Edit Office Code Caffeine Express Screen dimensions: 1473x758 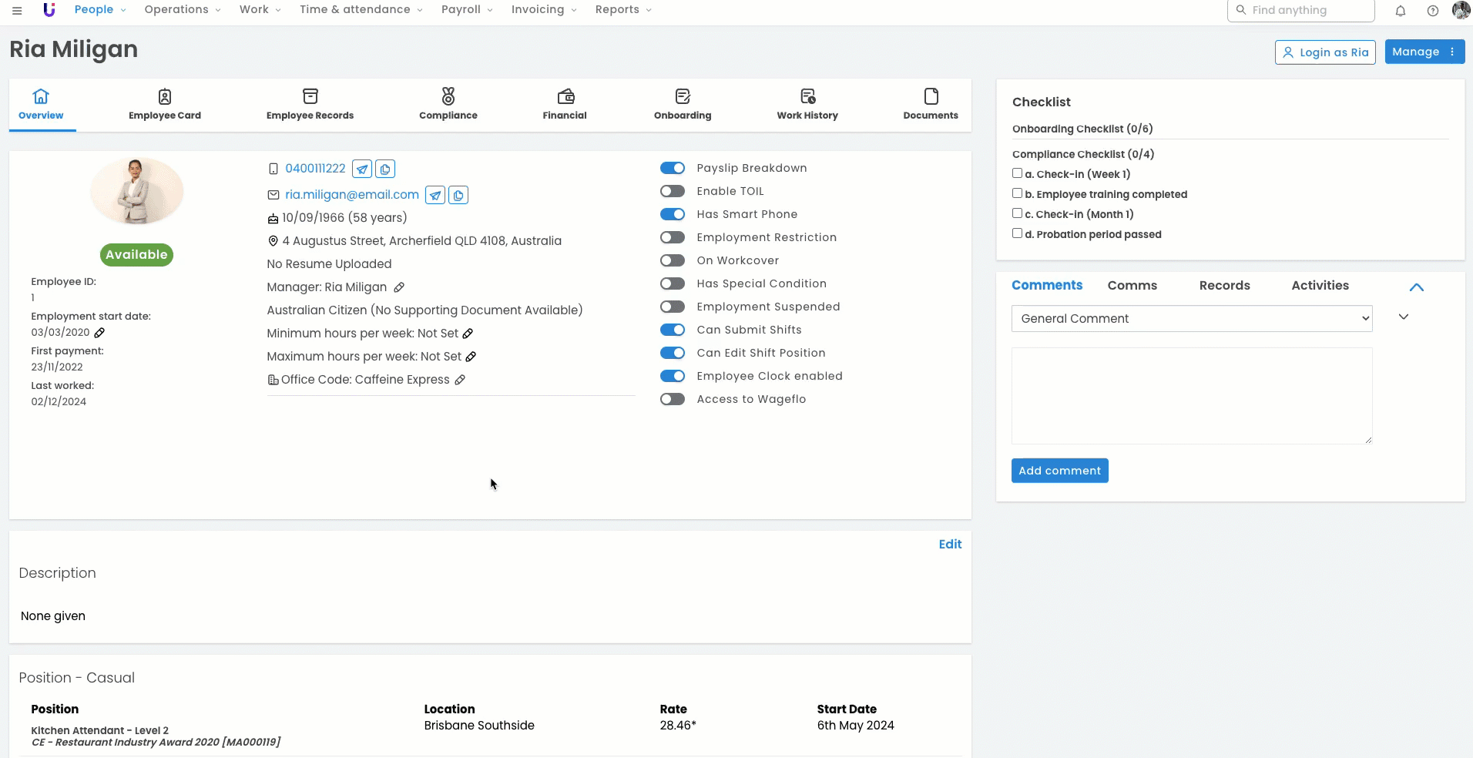(x=460, y=380)
